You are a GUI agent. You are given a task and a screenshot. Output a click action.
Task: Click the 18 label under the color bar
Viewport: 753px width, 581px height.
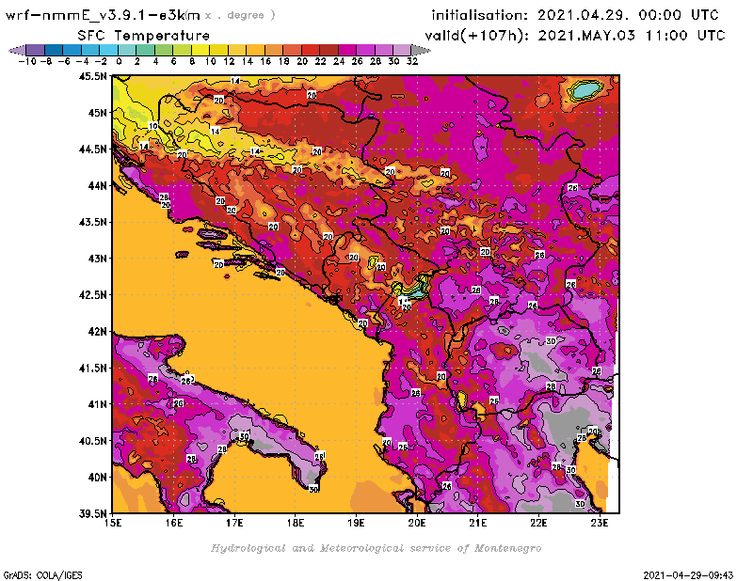click(x=283, y=61)
